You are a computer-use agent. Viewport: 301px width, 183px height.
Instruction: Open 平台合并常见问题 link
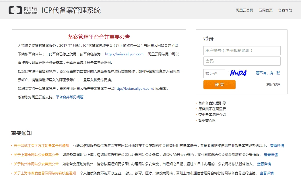pos(70,97)
